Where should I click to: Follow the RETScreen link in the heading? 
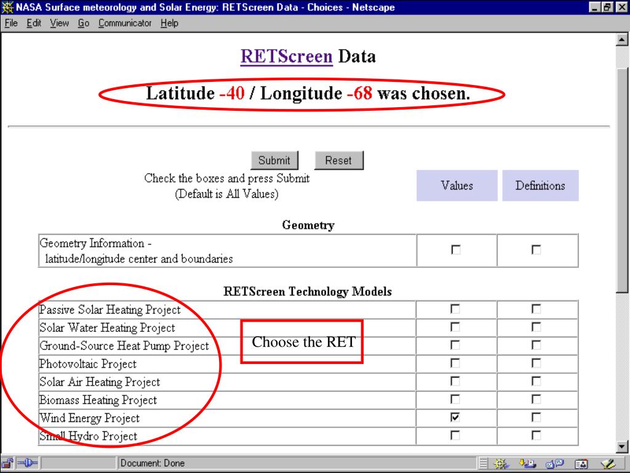[x=287, y=56]
